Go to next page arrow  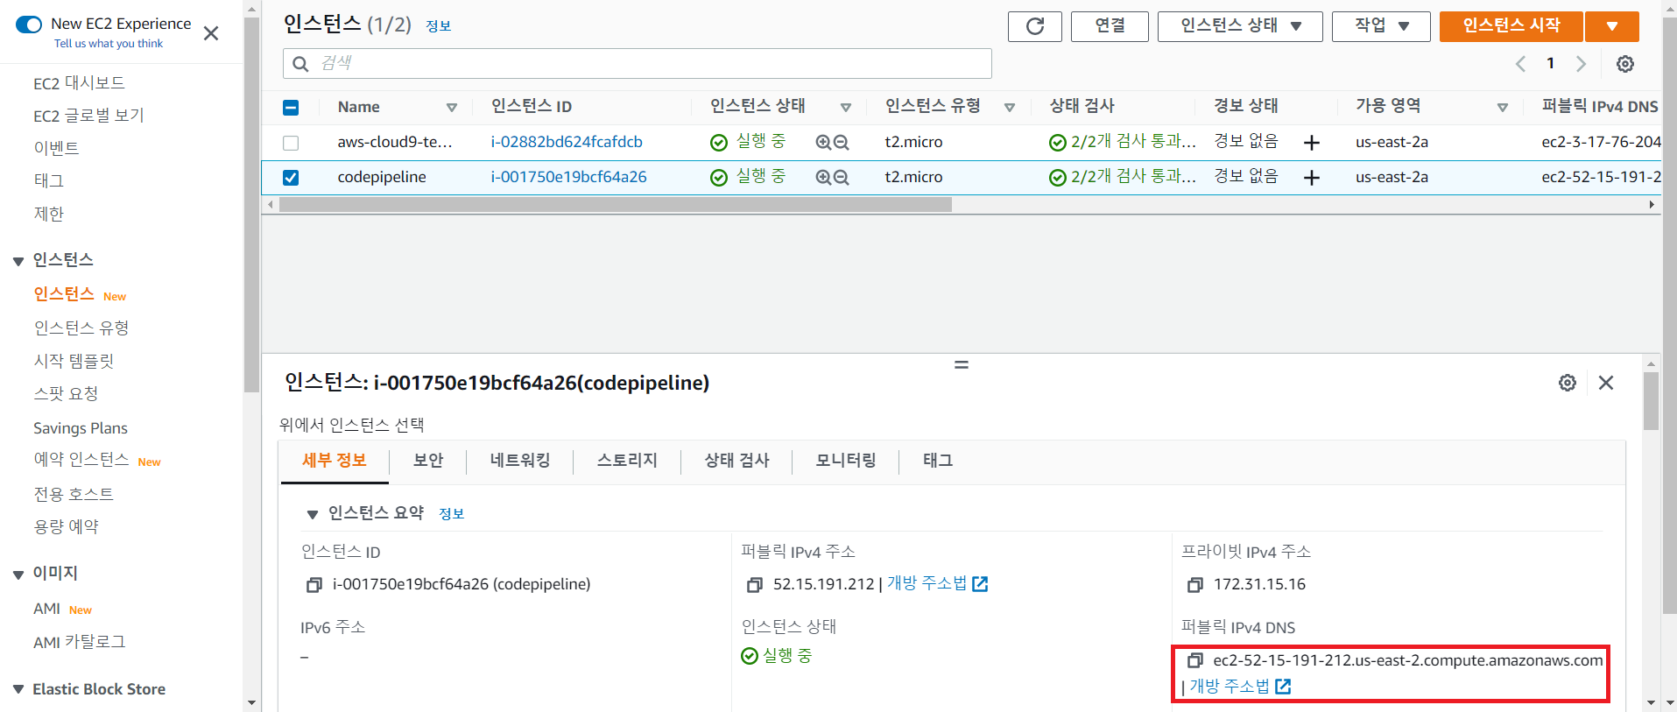pyautogui.click(x=1581, y=64)
